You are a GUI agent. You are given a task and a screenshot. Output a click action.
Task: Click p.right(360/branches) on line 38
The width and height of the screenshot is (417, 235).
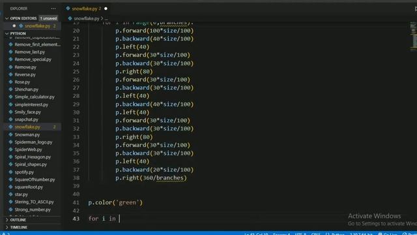point(151,178)
